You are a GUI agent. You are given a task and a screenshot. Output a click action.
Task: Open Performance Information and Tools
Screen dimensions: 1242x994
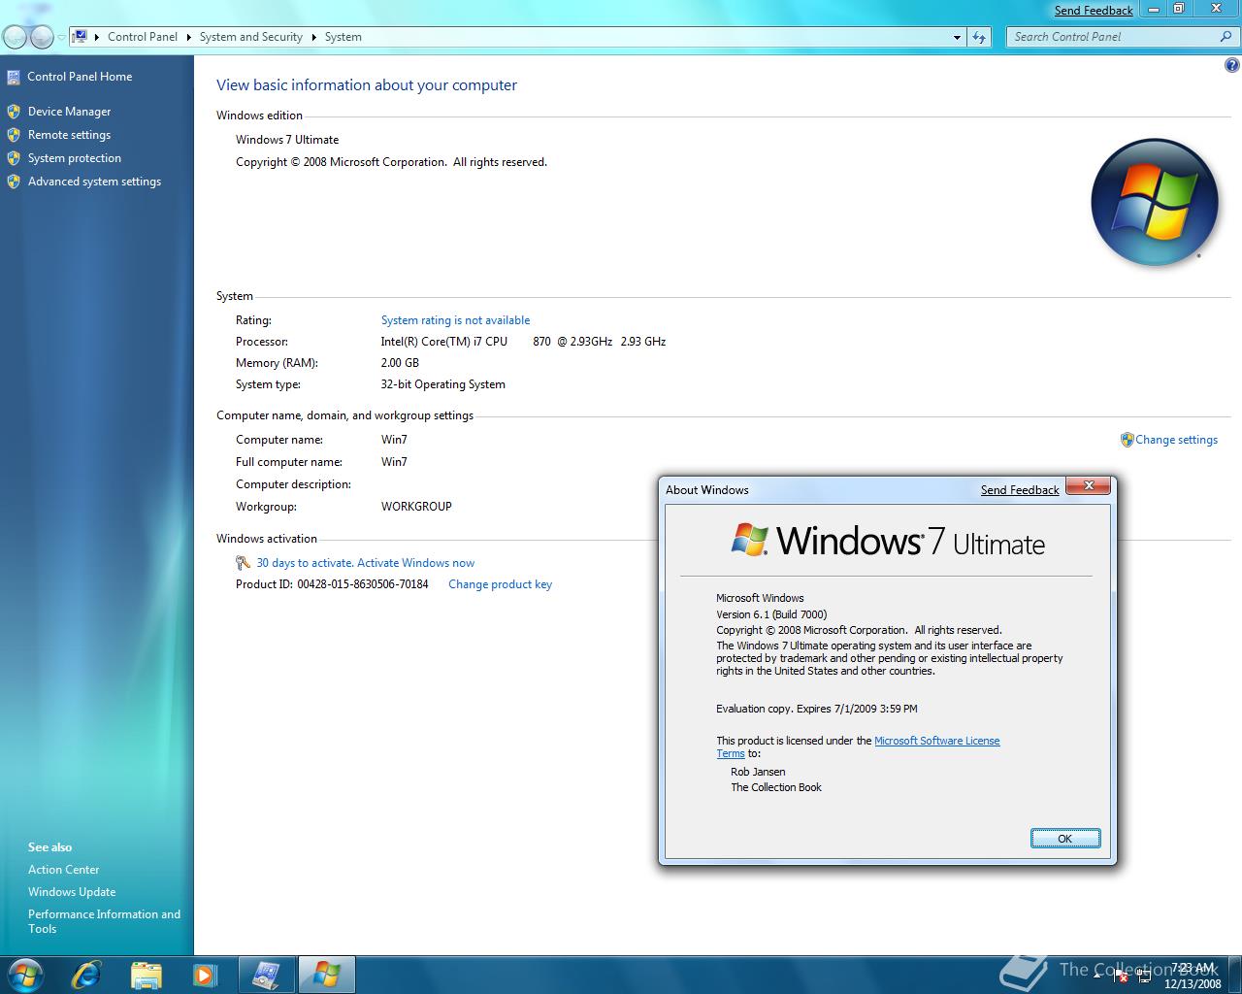pyautogui.click(x=104, y=921)
